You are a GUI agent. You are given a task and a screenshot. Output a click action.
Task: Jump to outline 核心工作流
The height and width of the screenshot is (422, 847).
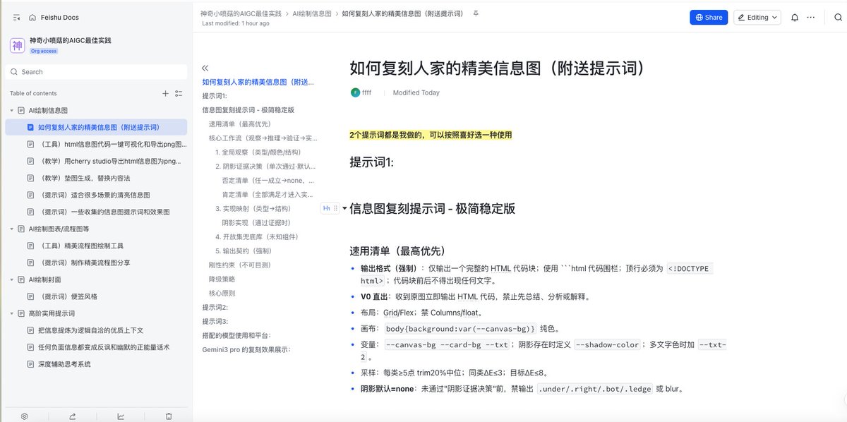tap(263, 138)
